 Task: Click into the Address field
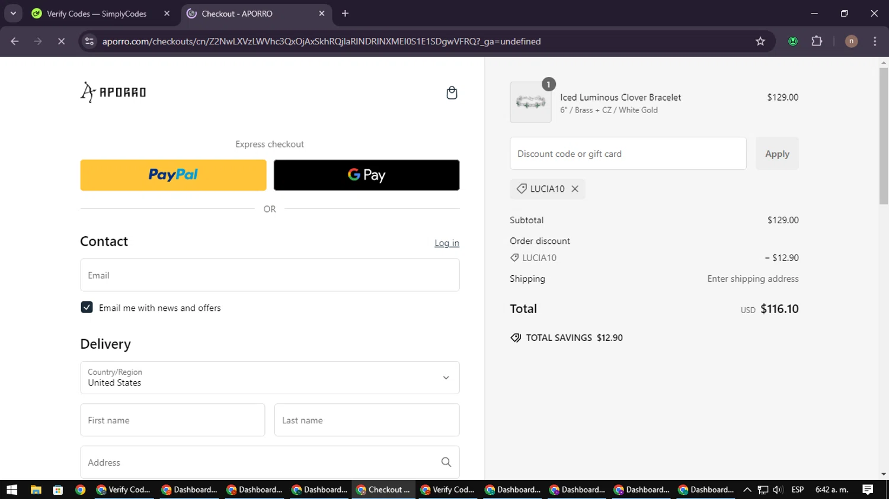pos(270,462)
